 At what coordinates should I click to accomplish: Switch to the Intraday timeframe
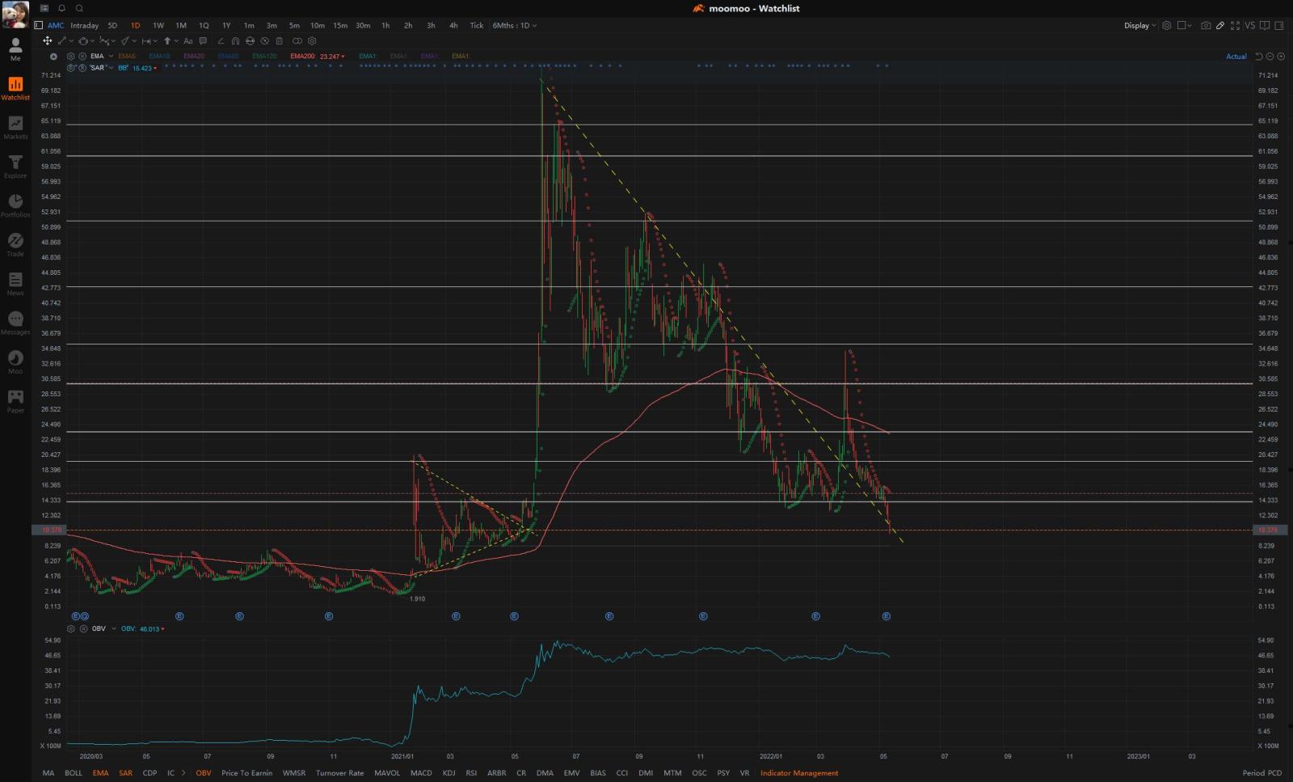84,25
